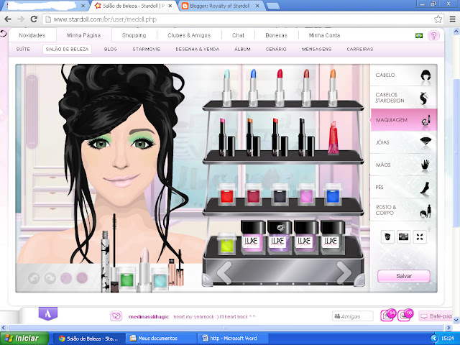The width and height of the screenshot is (460, 345).
Task: Pick the light blue lipstick on top shelf
Action: (x=226, y=88)
